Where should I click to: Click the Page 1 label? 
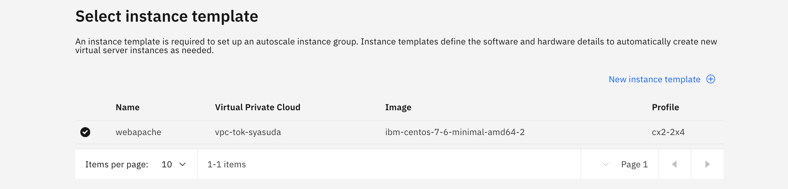634,165
